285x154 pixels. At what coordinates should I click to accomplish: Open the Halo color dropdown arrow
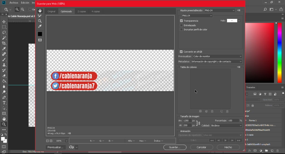coord(239,21)
